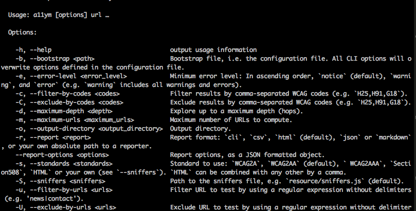Click the 'Options:' heading text
Screen dimensions: 416x211
pos(22,32)
